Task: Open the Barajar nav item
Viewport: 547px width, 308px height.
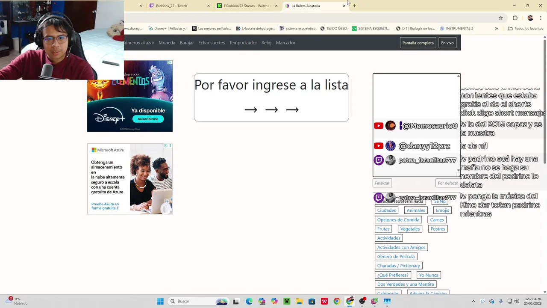Action: (187, 43)
